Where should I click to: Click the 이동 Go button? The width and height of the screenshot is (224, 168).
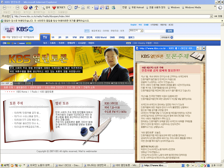pyautogui.click(x=218, y=16)
